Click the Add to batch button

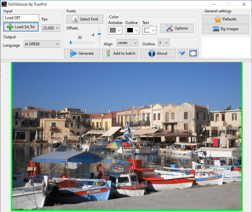pyautogui.click(x=120, y=53)
